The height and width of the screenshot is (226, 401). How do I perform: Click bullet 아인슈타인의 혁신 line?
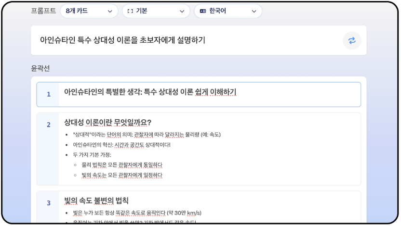coord(121,145)
